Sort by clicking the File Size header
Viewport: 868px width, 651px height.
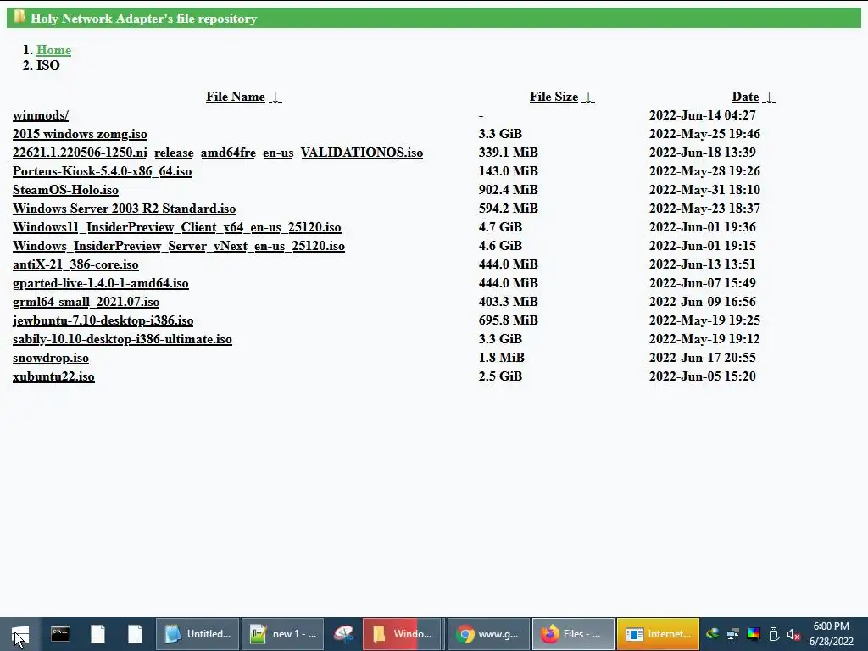(x=554, y=97)
